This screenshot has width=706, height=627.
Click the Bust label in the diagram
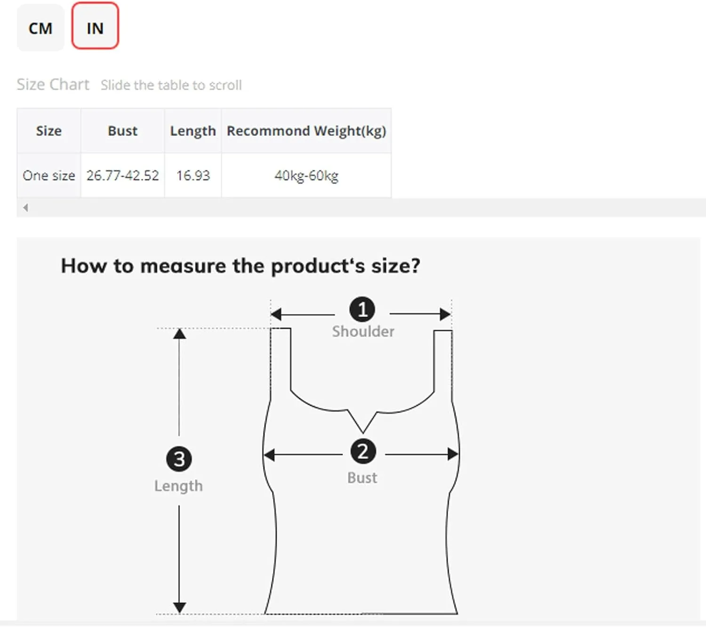point(362,478)
